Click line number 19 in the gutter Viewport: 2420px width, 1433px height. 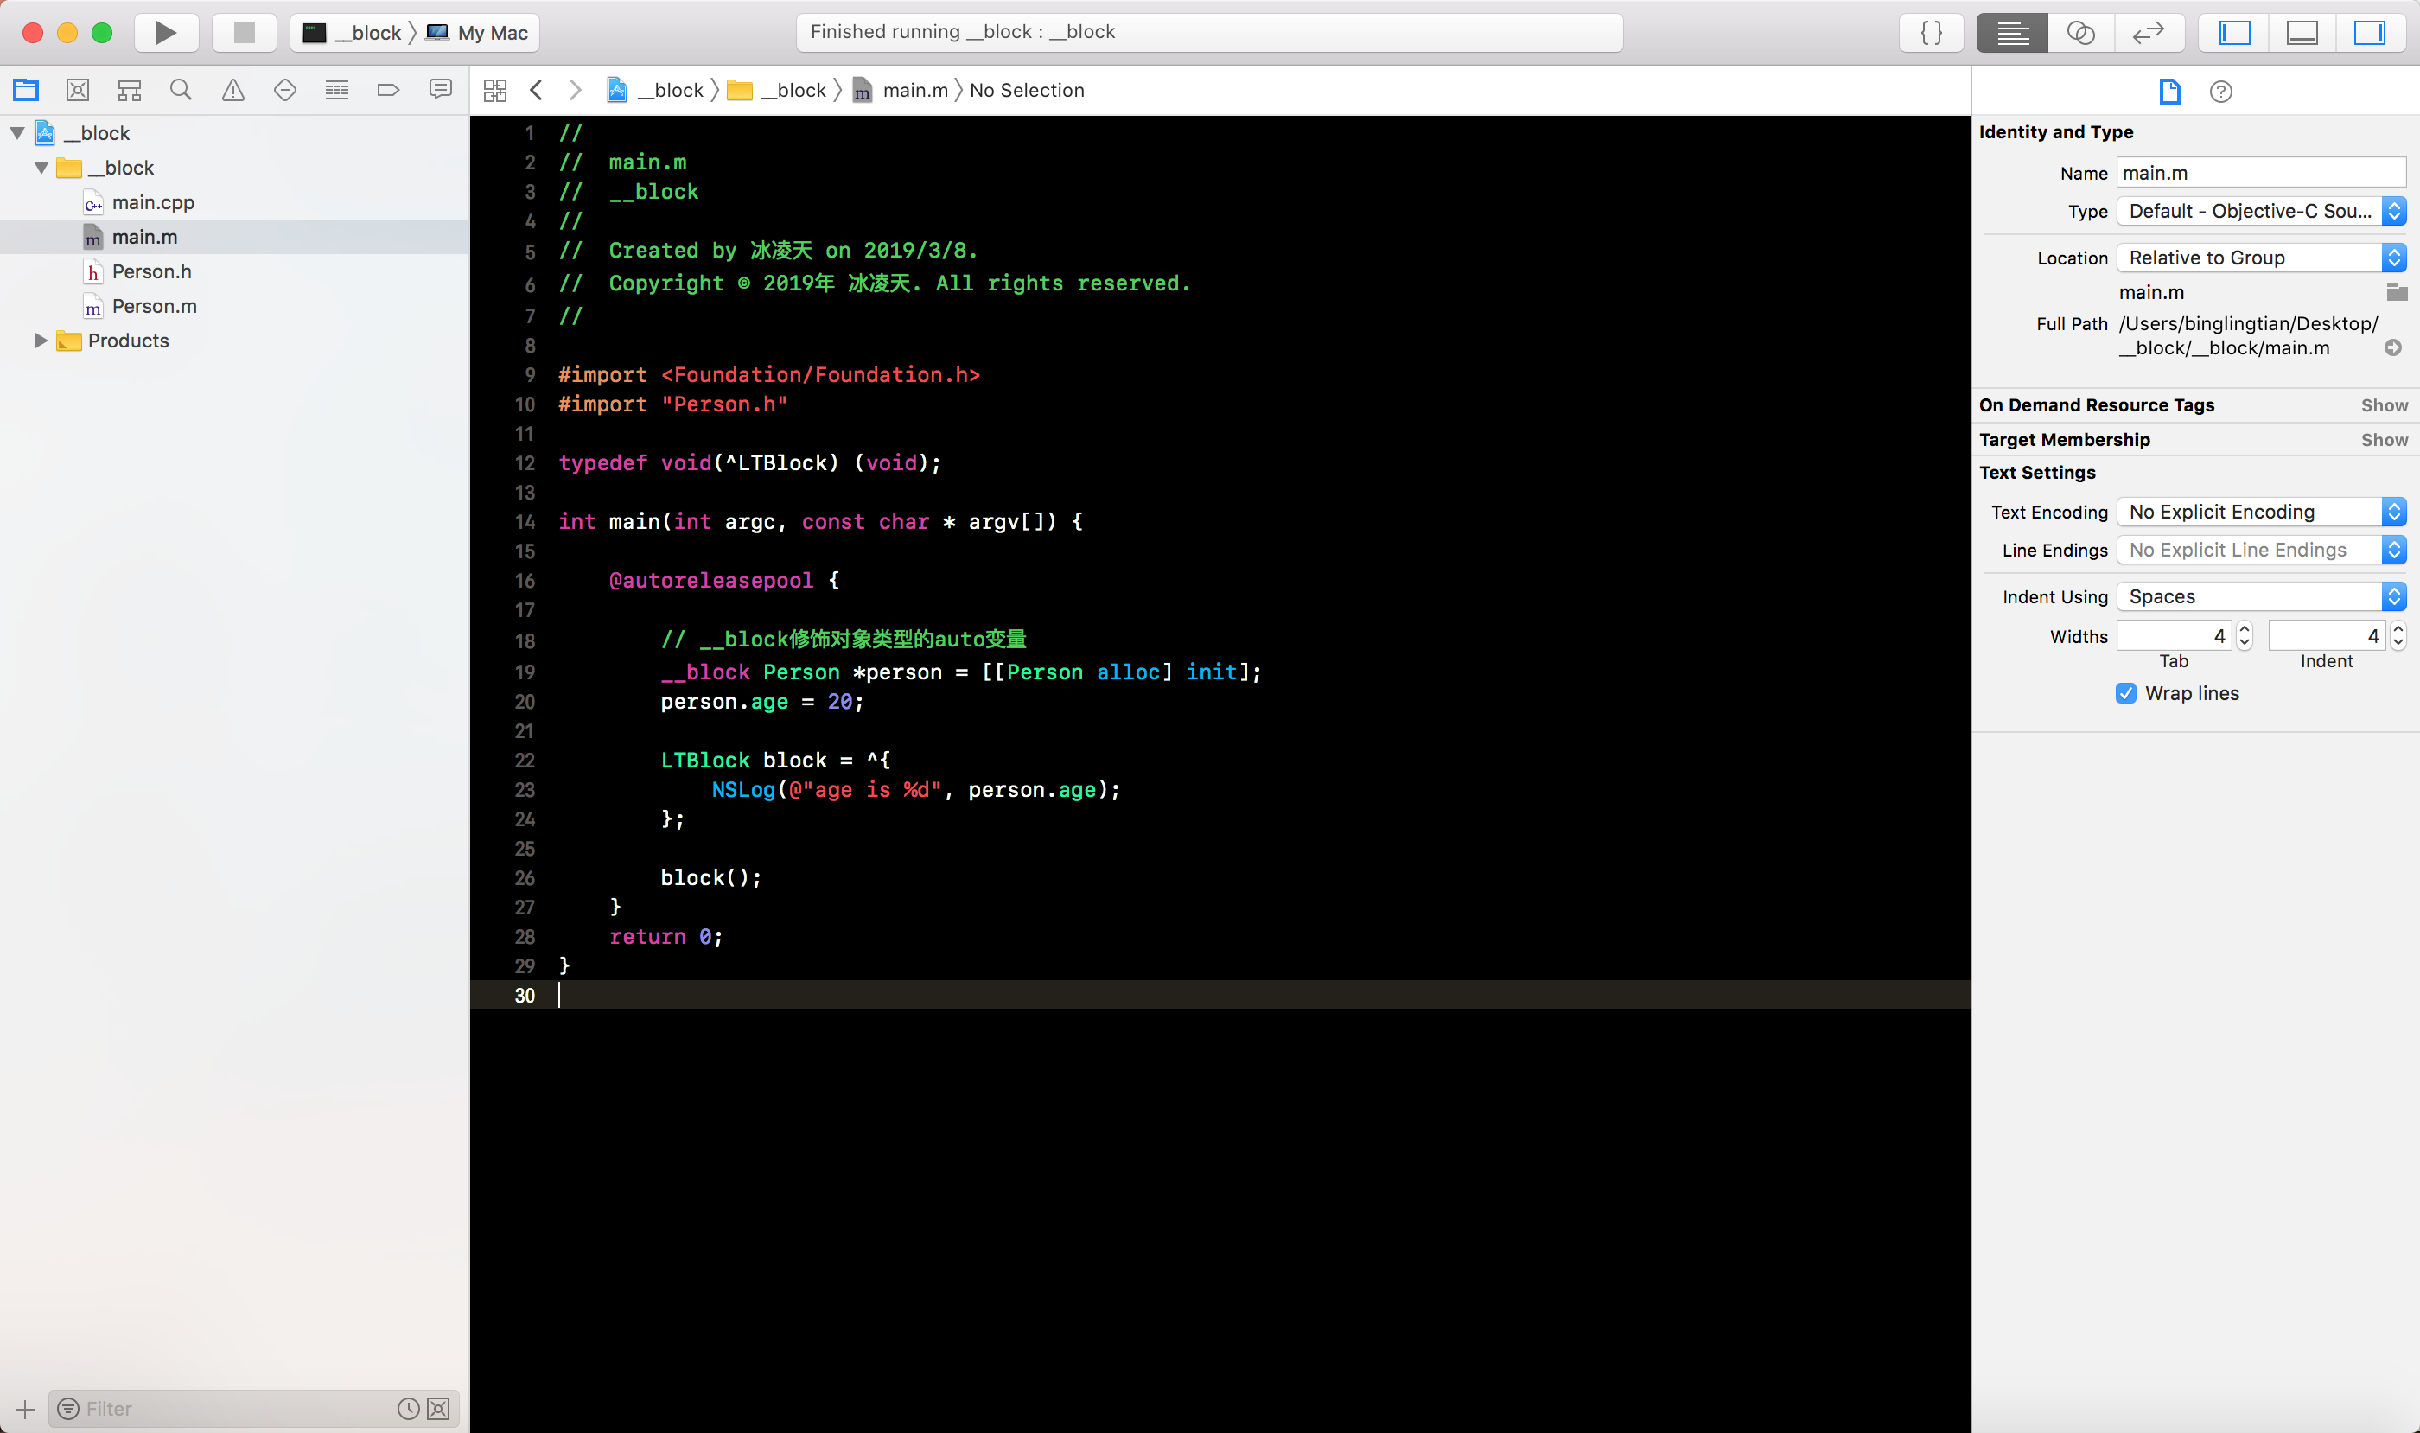tap(525, 672)
